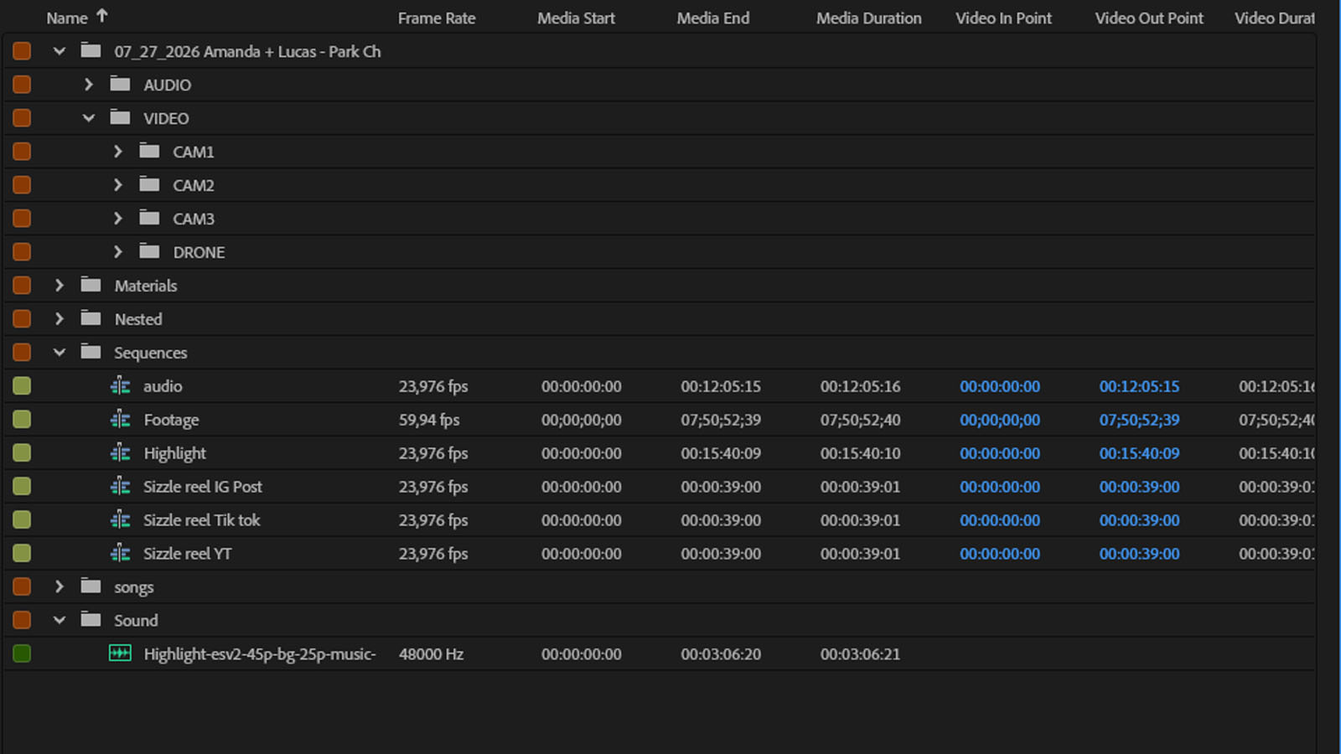Sort by the Video Out Point column header
The image size is (1341, 754).
point(1149,18)
